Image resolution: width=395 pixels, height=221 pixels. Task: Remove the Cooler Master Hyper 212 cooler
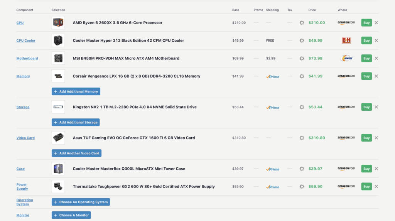point(376,40)
